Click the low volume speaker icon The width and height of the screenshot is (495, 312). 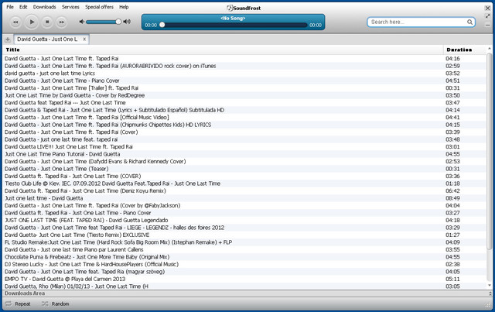82,22
